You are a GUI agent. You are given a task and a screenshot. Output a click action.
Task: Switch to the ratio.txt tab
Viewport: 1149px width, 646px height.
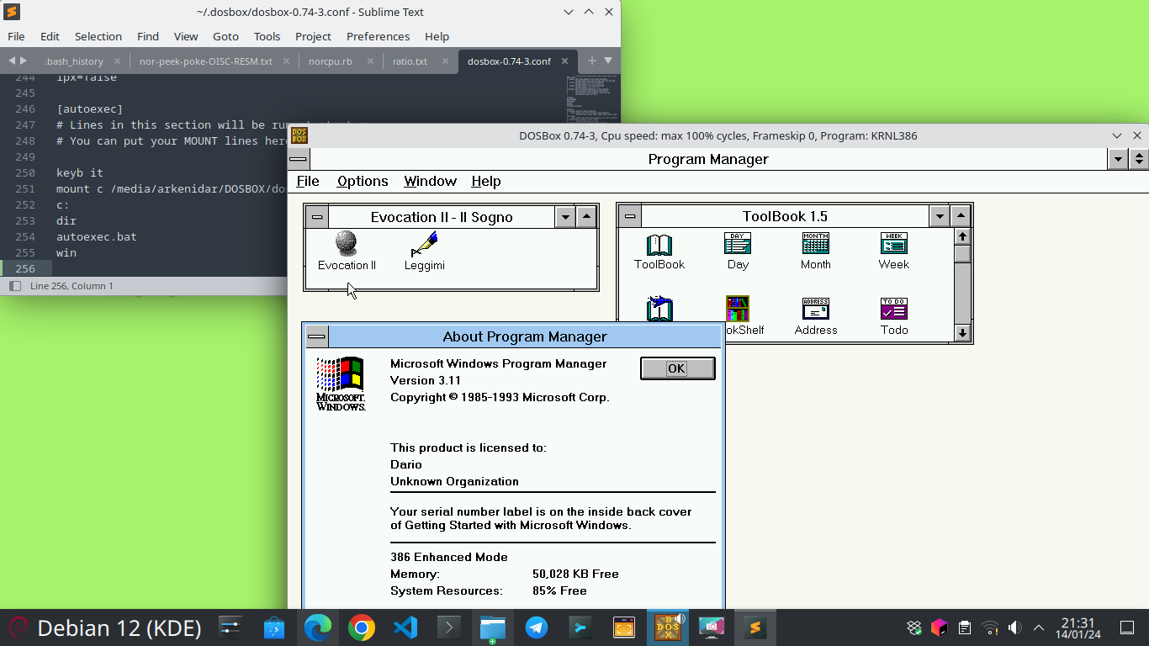(410, 61)
